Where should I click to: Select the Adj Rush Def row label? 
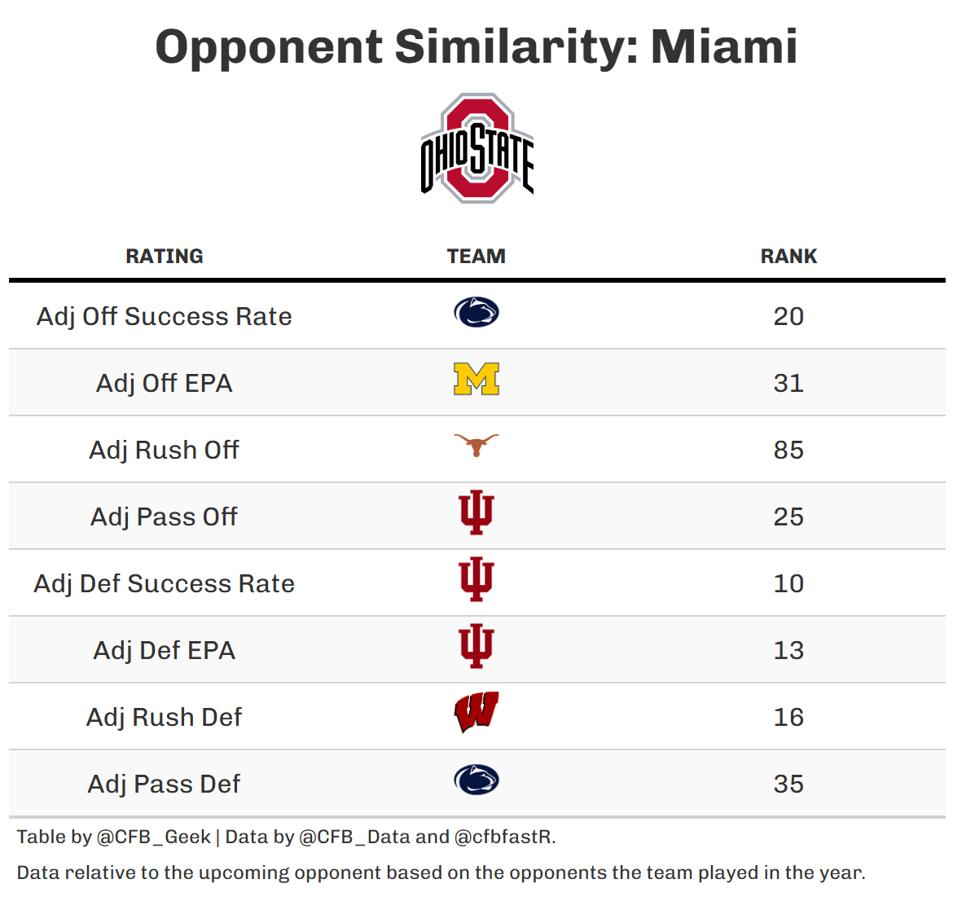165,717
